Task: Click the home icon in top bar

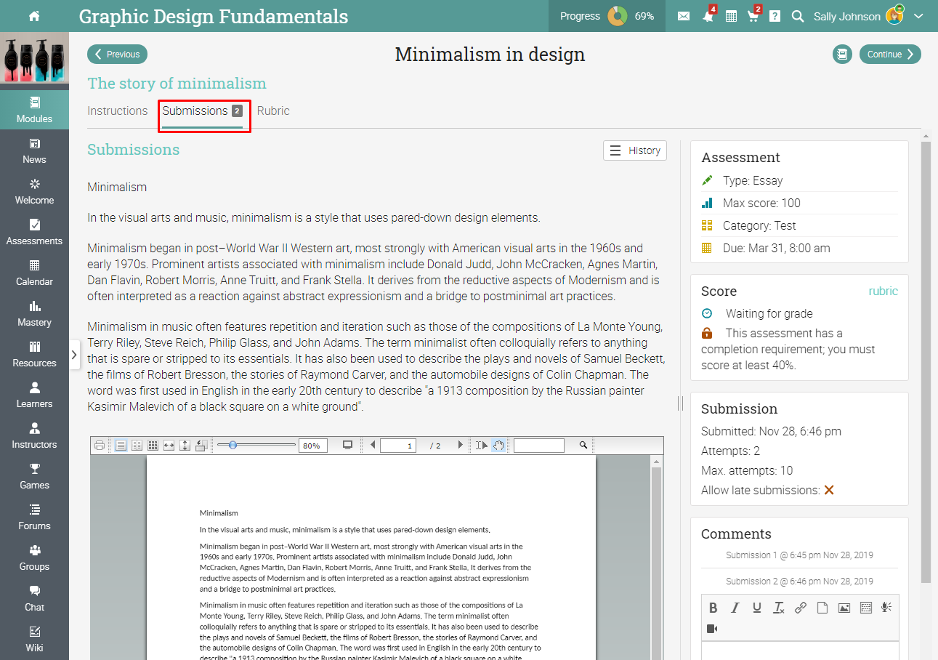Action: point(34,16)
